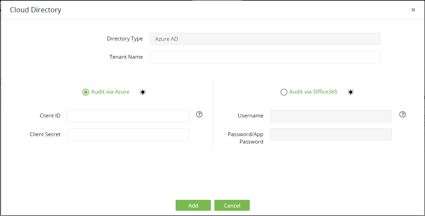Click the Username input field
Viewport: 425px width, 216px height.
click(331, 116)
